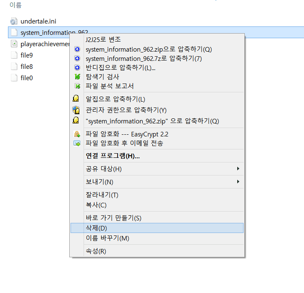Screen dimensions: 304x293
Task: Click Bandizip icon beside 반디집으로 압축하기
Action: [x=77, y=68]
